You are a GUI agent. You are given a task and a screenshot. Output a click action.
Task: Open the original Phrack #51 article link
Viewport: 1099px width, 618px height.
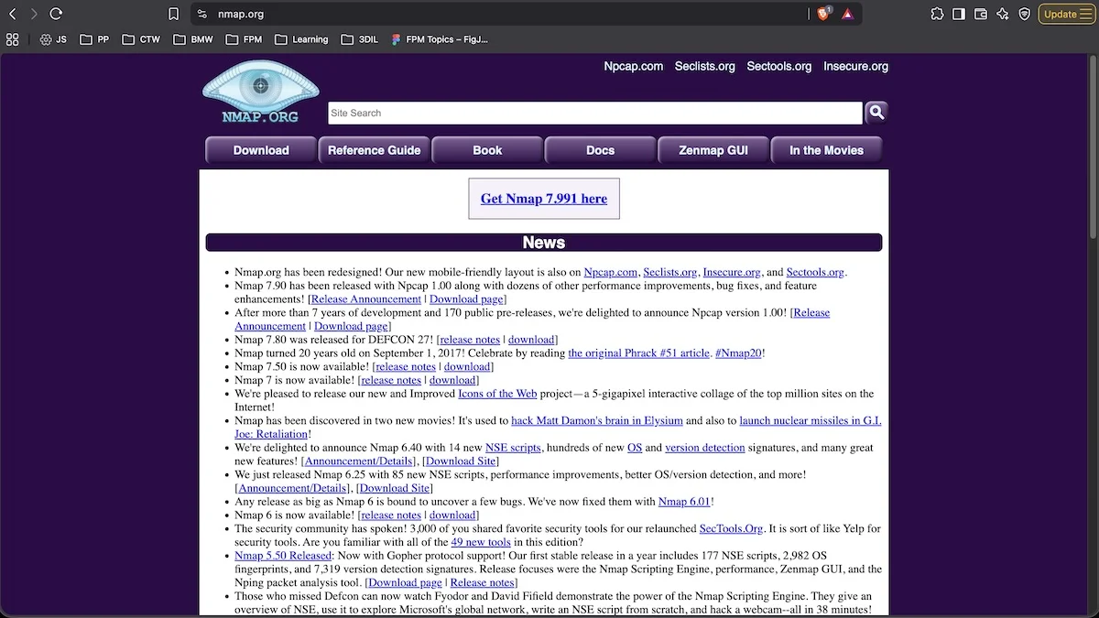click(x=638, y=352)
